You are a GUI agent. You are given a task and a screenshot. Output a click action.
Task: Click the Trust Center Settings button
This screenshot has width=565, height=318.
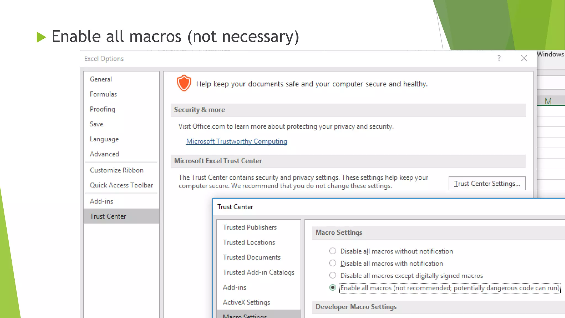(x=487, y=184)
